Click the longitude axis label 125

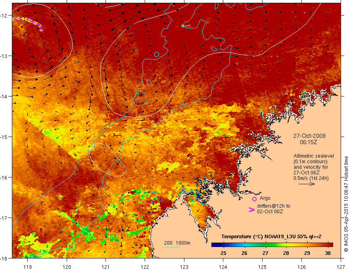[263, 267]
